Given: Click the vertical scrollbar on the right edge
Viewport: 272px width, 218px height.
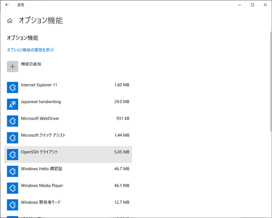Looking at the screenshot, I should click(271, 82).
